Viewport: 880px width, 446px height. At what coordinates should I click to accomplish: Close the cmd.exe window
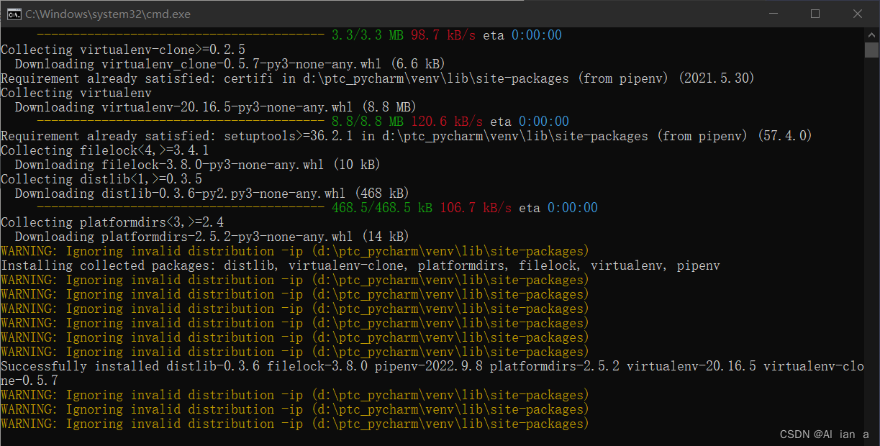858,14
